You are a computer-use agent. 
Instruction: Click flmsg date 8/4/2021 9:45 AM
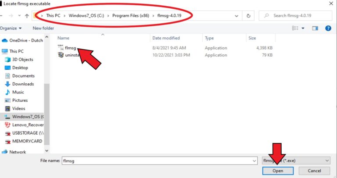point(169,48)
